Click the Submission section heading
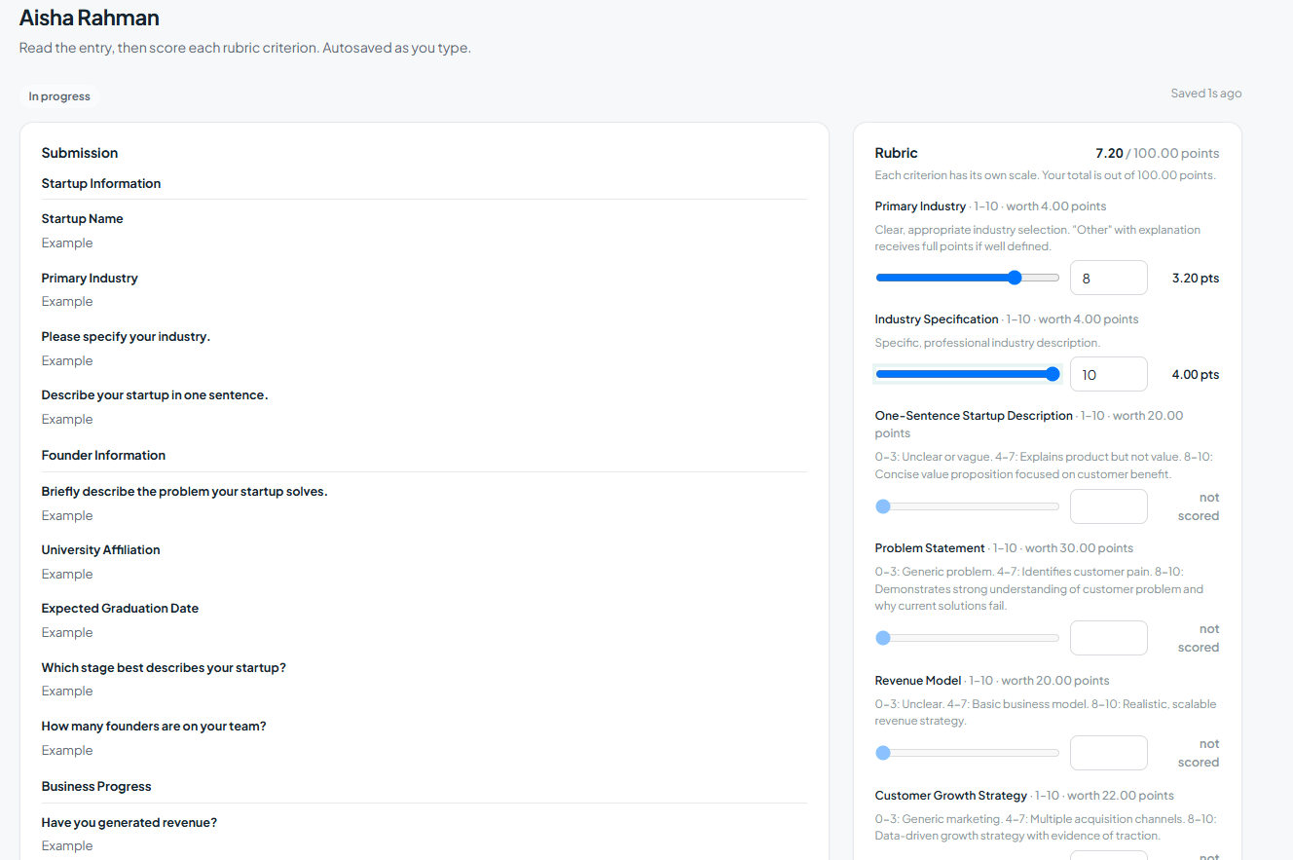 80,153
